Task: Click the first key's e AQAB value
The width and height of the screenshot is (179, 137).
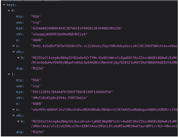Action: pos(37,40)
